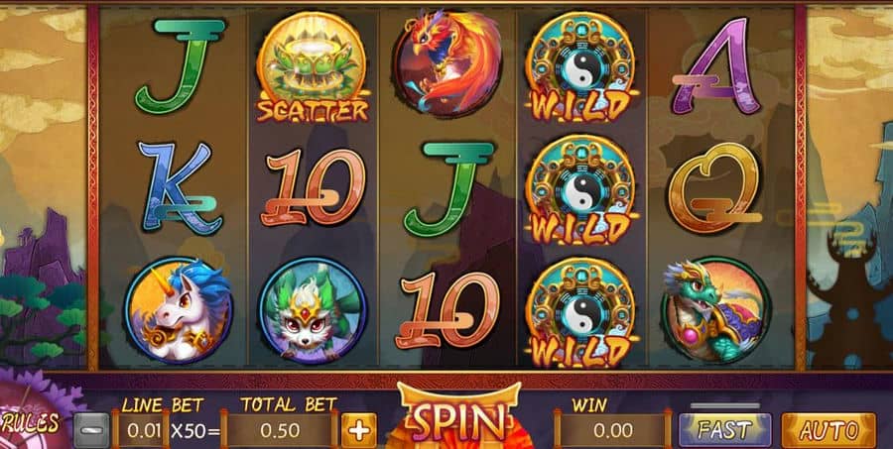
Task: Click the purple A card symbol
Action: point(716,66)
